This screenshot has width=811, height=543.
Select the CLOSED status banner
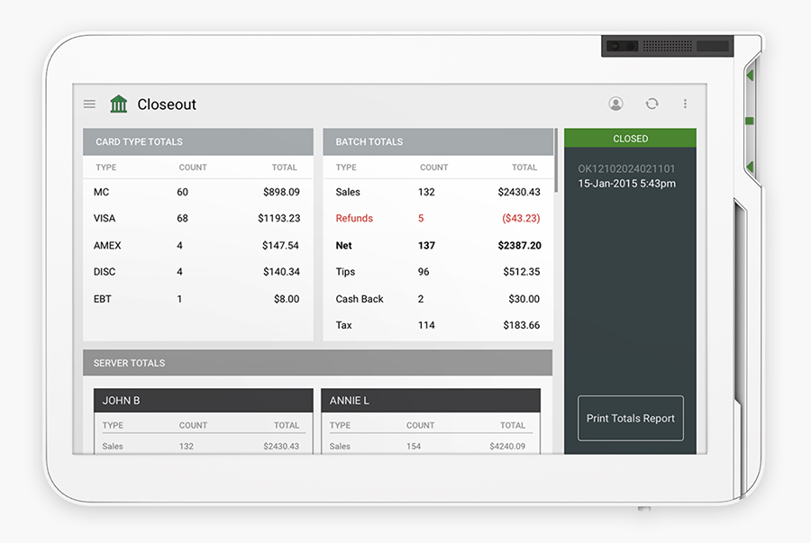[630, 139]
